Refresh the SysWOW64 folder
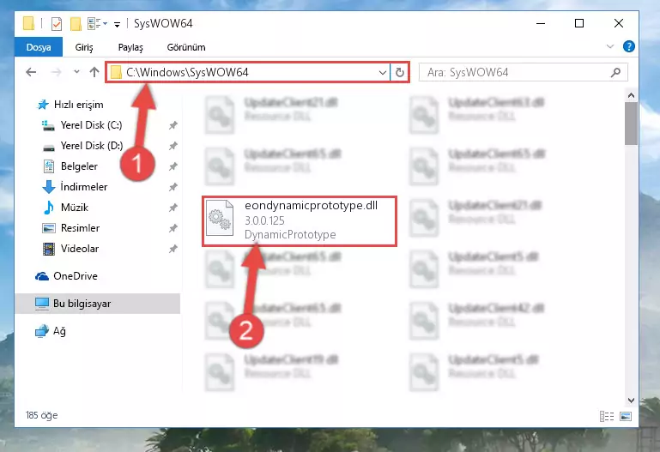Image resolution: width=660 pixels, height=452 pixels. (x=399, y=72)
